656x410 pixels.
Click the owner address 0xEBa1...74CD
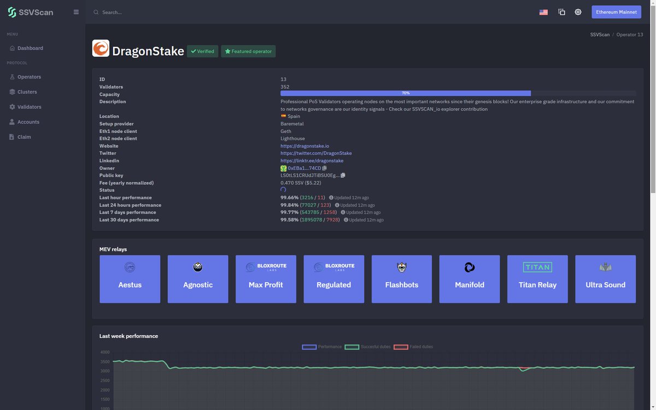tap(304, 168)
